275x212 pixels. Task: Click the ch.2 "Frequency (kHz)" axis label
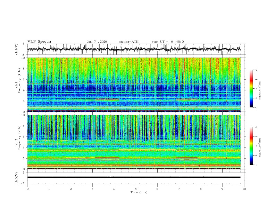[19, 138]
